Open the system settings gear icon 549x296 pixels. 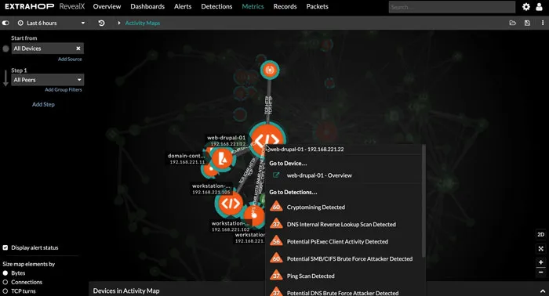point(526,6)
